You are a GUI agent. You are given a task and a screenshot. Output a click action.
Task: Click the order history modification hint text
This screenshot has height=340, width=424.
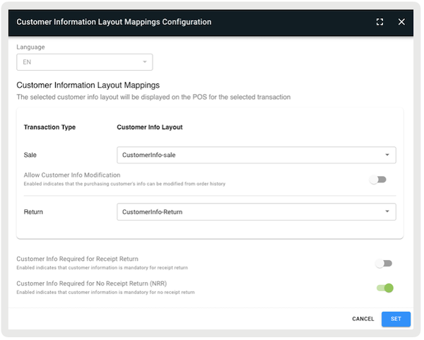pyautogui.click(x=124, y=184)
